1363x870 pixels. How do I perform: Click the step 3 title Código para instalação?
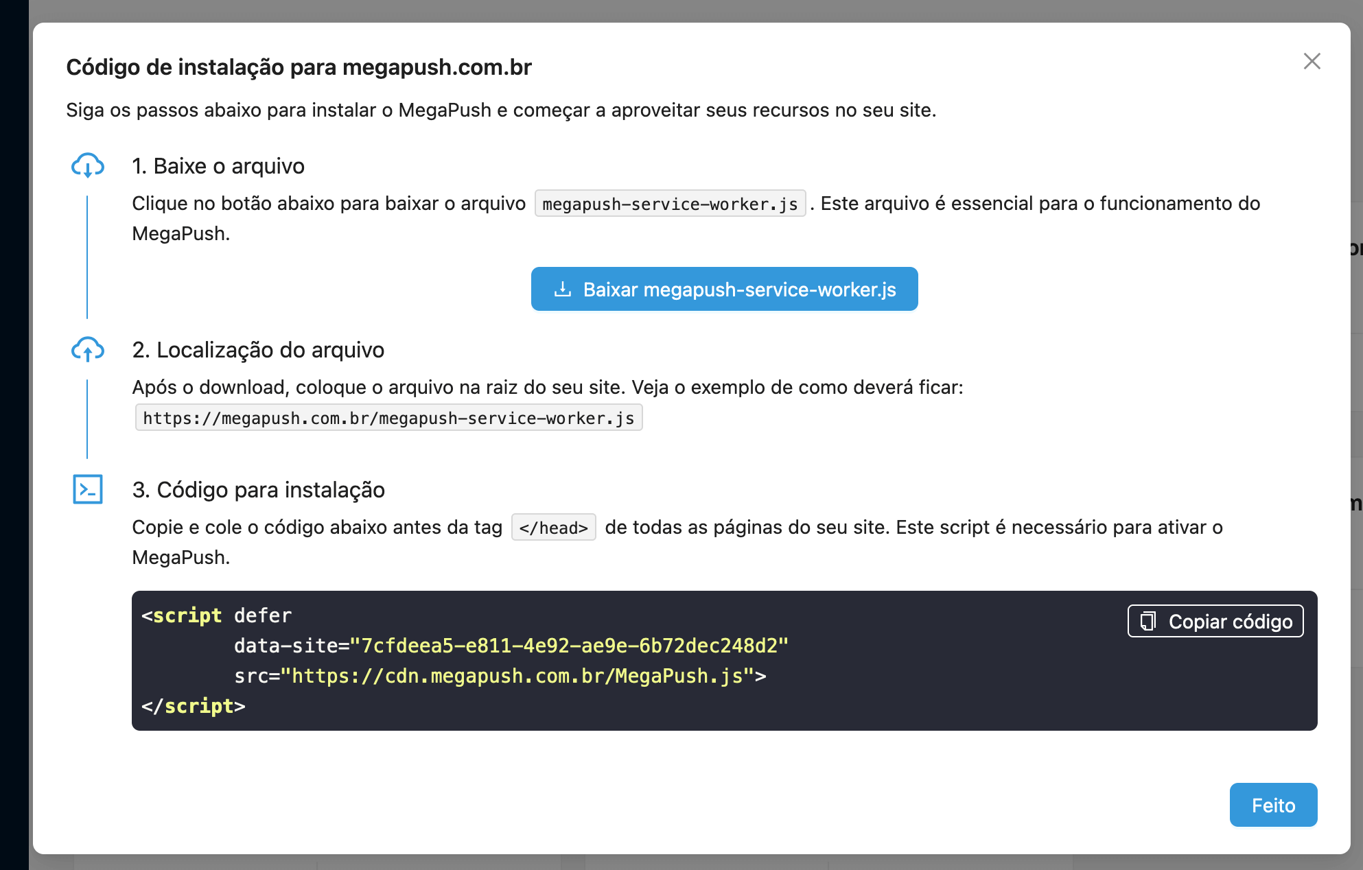pos(259,489)
